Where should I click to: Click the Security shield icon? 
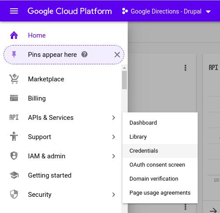(14, 194)
